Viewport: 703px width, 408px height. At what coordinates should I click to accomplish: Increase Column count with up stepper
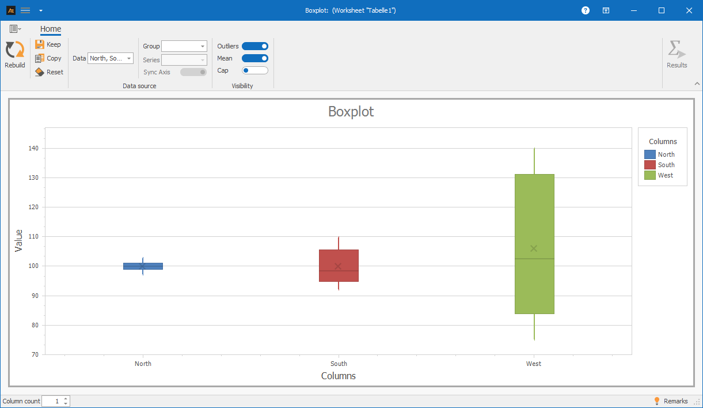66,399
